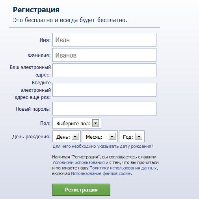Click the arrow icon beside Год
This screenshot has height=199, width=199.
pyautogui.click(x=139, y=136)
